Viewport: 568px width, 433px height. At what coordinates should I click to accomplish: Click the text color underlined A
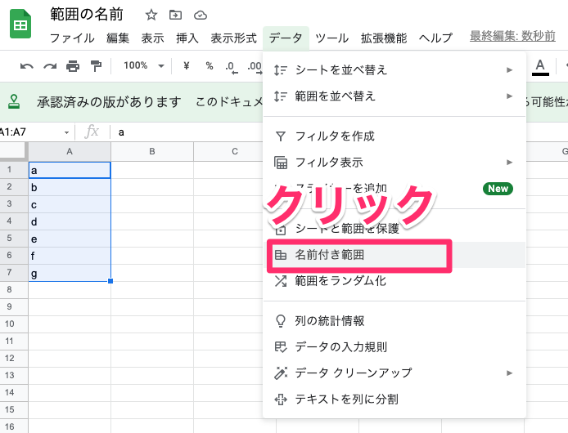pyautogui.click(x=539, y=66)
